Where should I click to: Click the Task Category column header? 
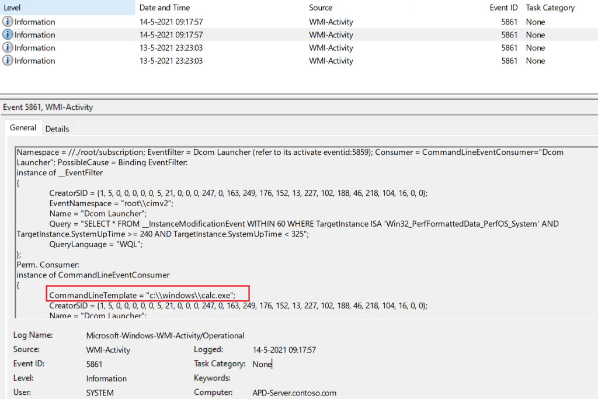[550, 8]
